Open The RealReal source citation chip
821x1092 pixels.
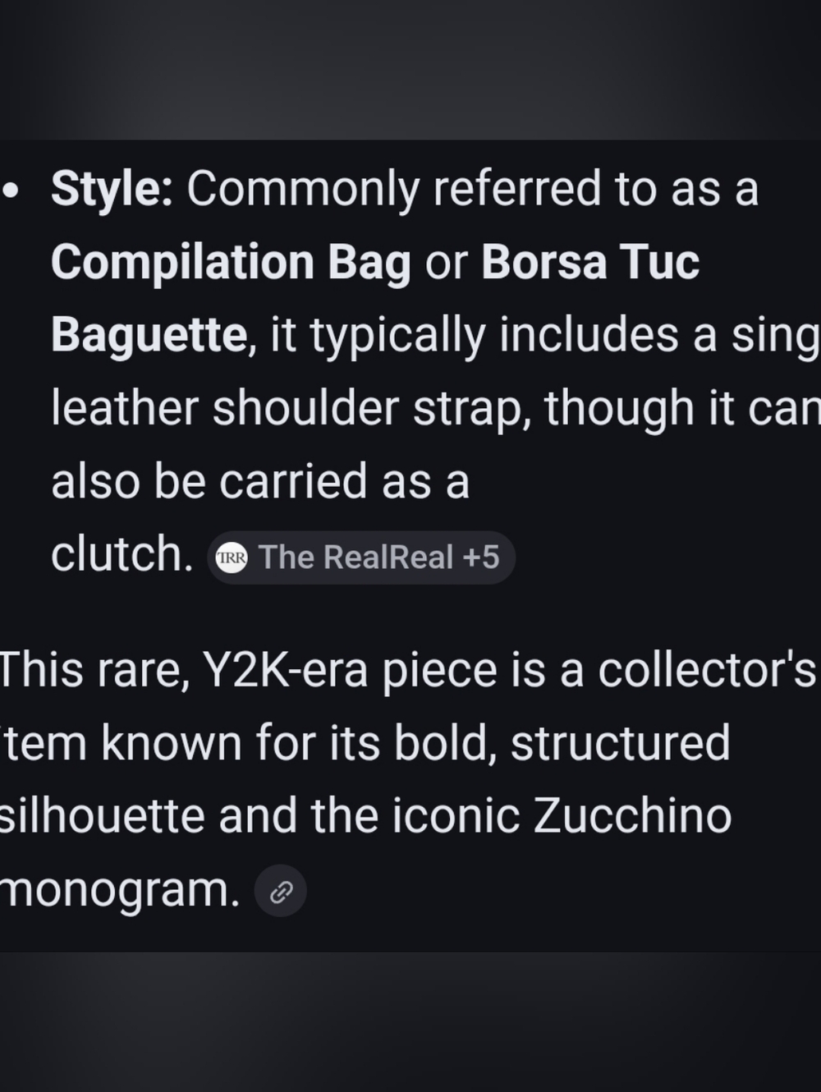[356, 557]
